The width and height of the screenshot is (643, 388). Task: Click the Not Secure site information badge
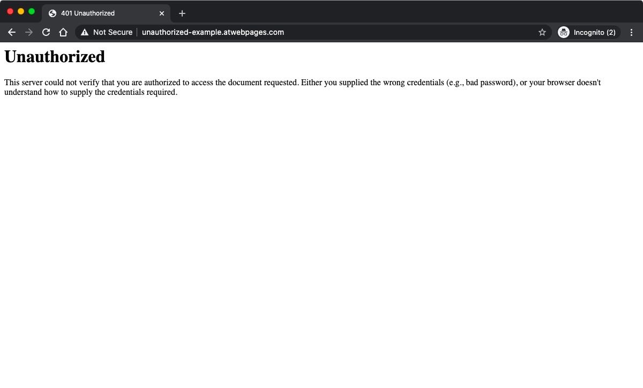tap(105, 32)
